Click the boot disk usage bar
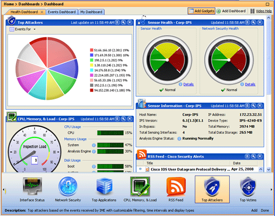275x216 pixels. coord(110,166)
